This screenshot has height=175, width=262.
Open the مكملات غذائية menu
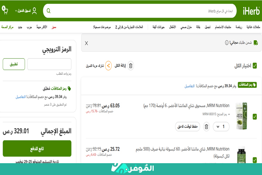[x=253, y=27]
